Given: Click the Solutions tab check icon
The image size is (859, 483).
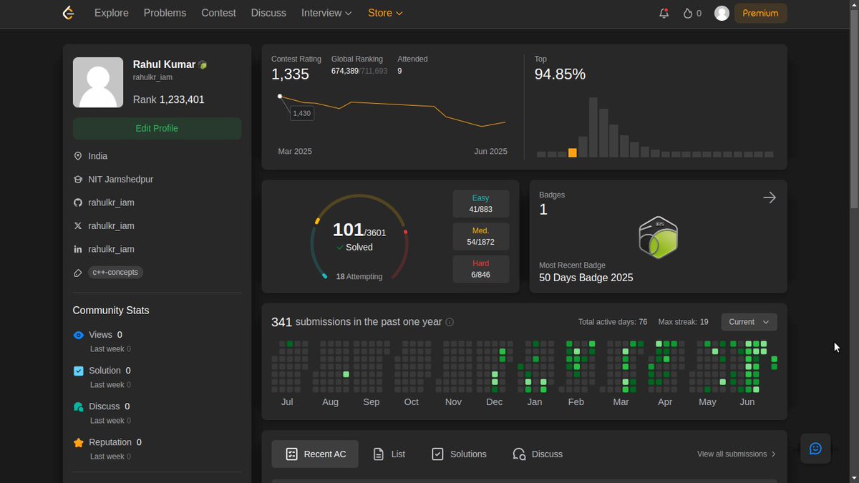Looking at the screenshot, I should pos(437,454).
